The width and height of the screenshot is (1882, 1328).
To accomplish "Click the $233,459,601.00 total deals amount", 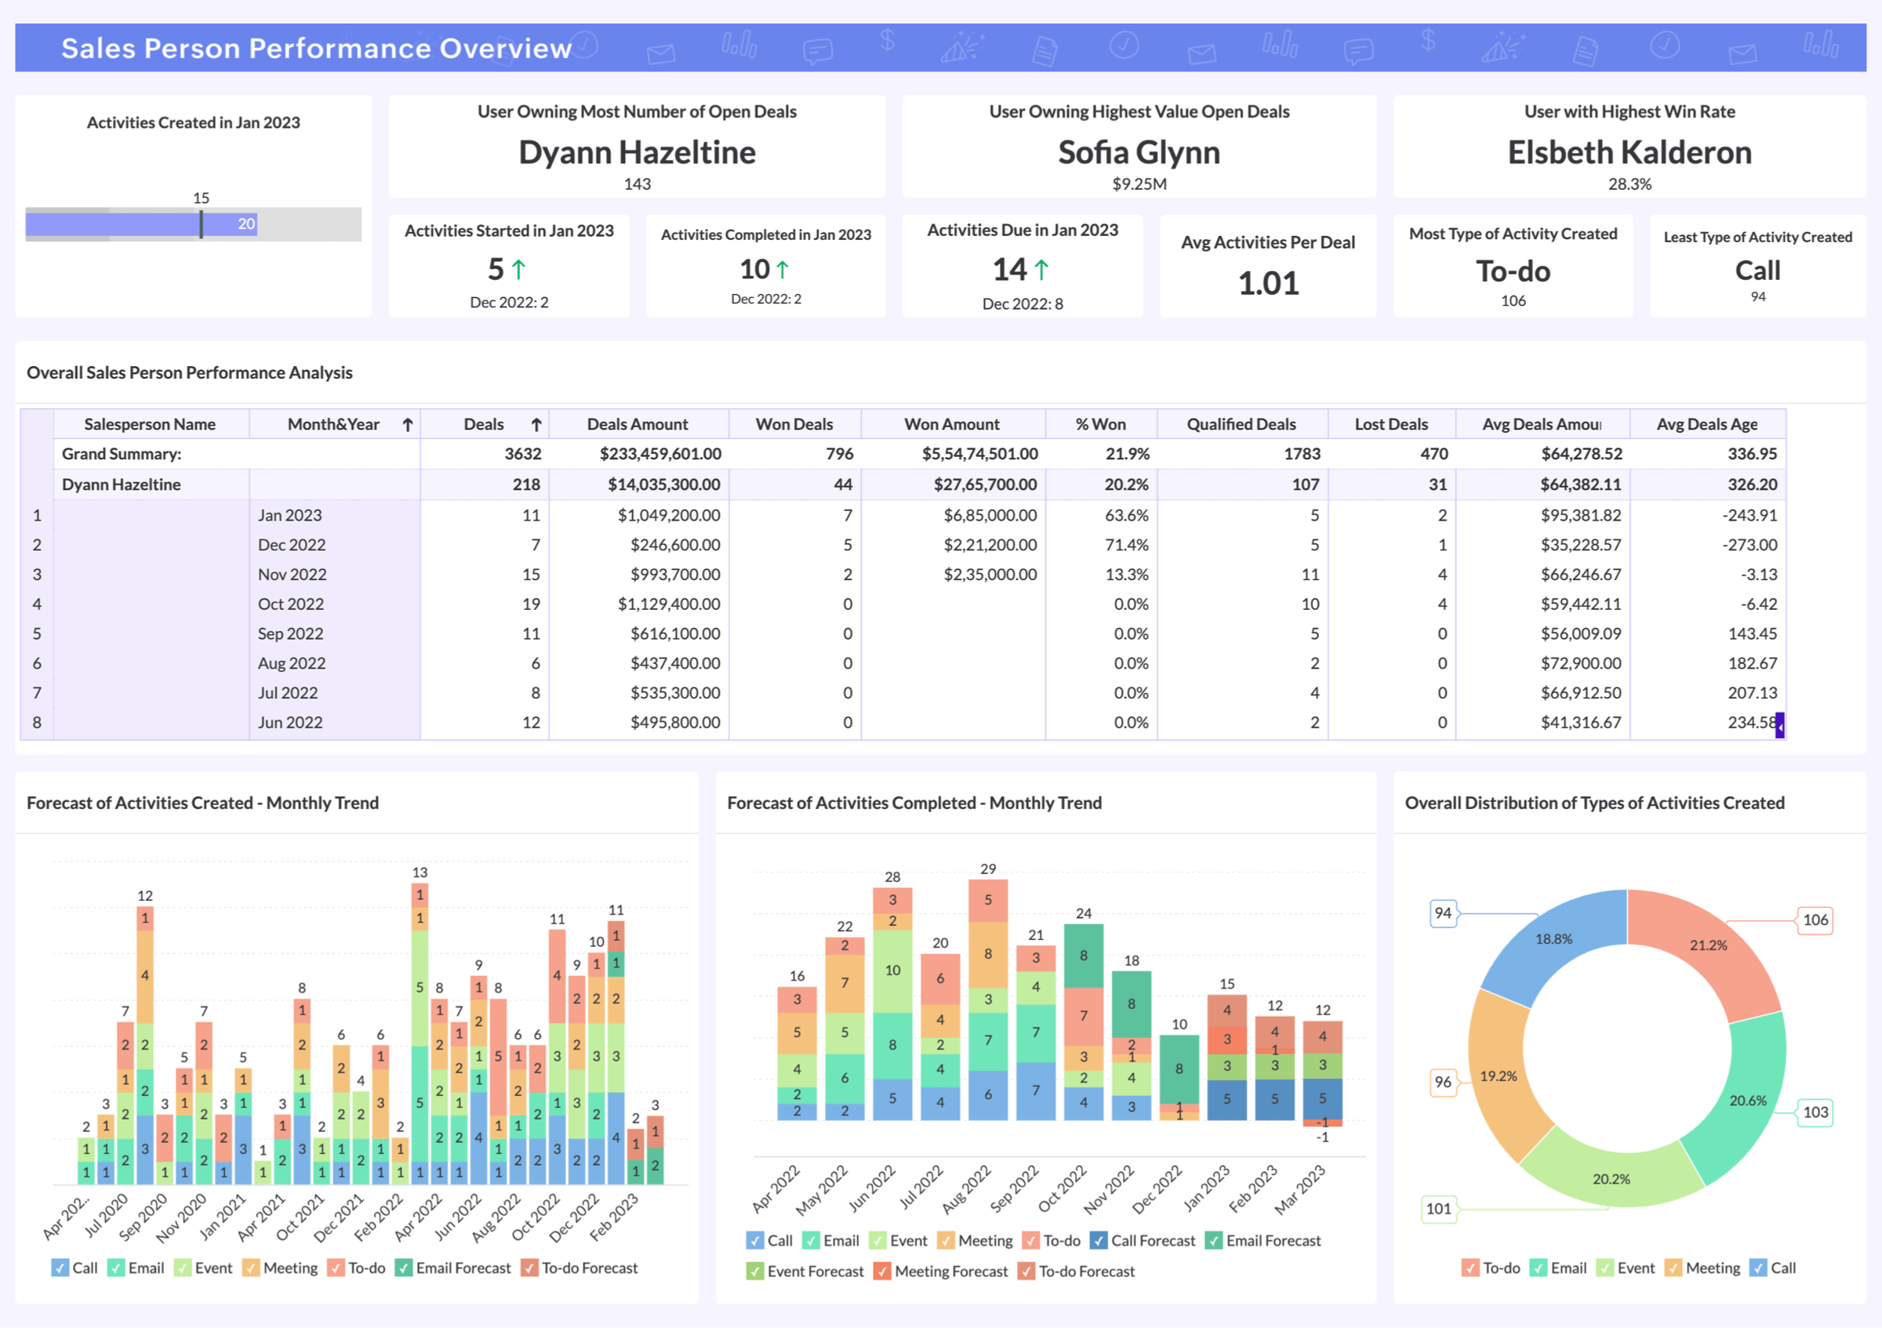I will [661, 454].
